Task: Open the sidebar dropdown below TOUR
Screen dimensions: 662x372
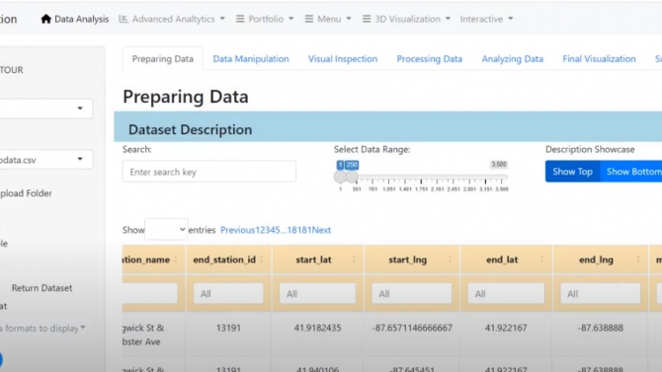Action: point(46,109)
